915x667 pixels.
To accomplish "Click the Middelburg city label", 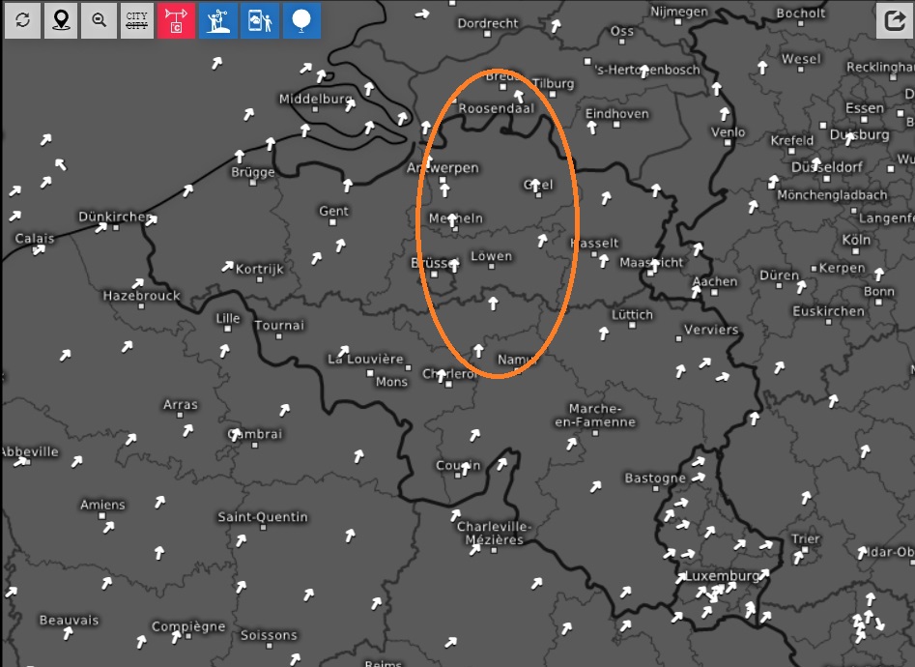I will tap(315, 99).
